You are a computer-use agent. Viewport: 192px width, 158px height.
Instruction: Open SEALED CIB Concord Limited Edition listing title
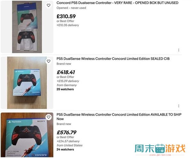[113, 59]
